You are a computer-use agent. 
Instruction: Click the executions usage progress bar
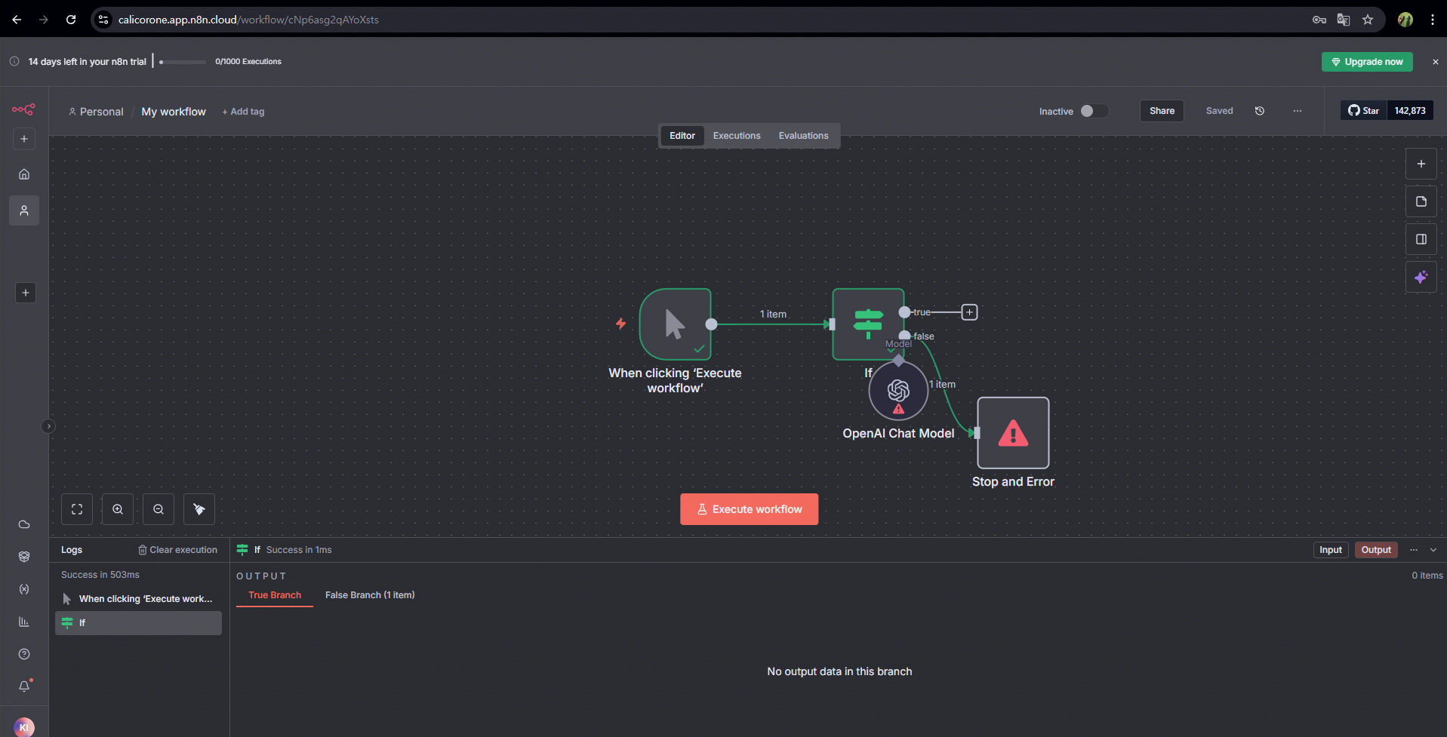[x=183, y=62]
